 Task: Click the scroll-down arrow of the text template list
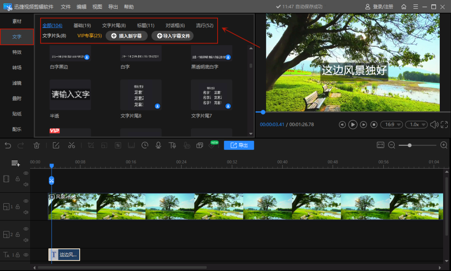tap(251, 134)
